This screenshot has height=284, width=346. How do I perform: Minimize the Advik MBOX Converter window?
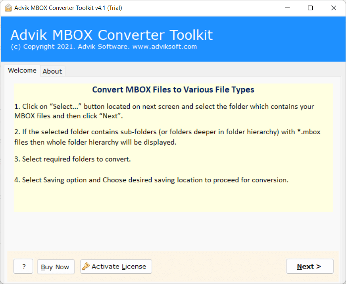[288, 8]
